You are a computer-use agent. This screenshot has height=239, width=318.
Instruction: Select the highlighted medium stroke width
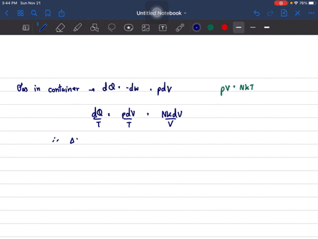click(x=238, y=27)
